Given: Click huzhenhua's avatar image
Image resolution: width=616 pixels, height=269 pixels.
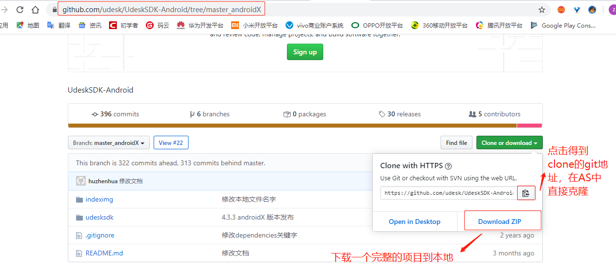Looking at the screenshot, I should [81, 181].
